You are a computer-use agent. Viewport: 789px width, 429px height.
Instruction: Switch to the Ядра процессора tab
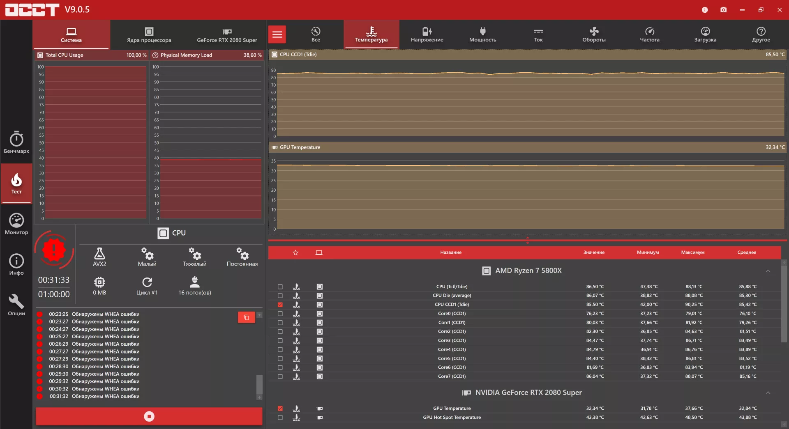coord(149,35)
